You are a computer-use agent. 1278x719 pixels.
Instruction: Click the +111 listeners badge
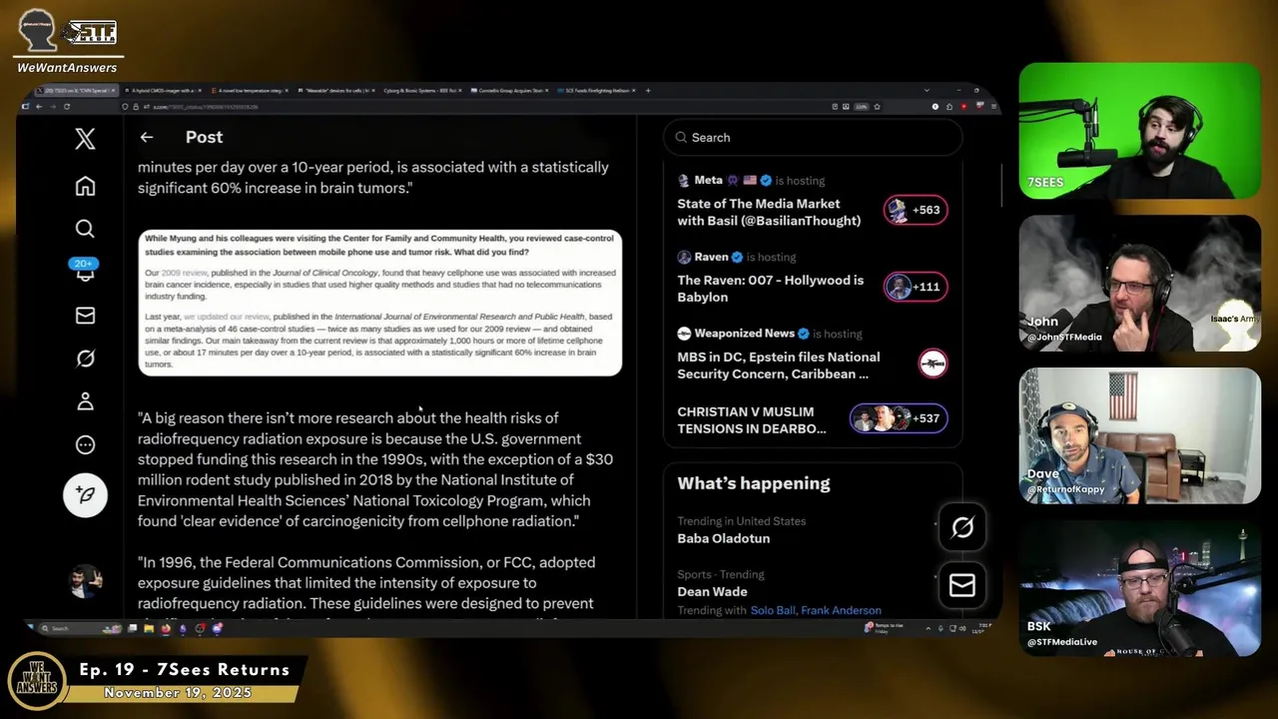[915, 287]
